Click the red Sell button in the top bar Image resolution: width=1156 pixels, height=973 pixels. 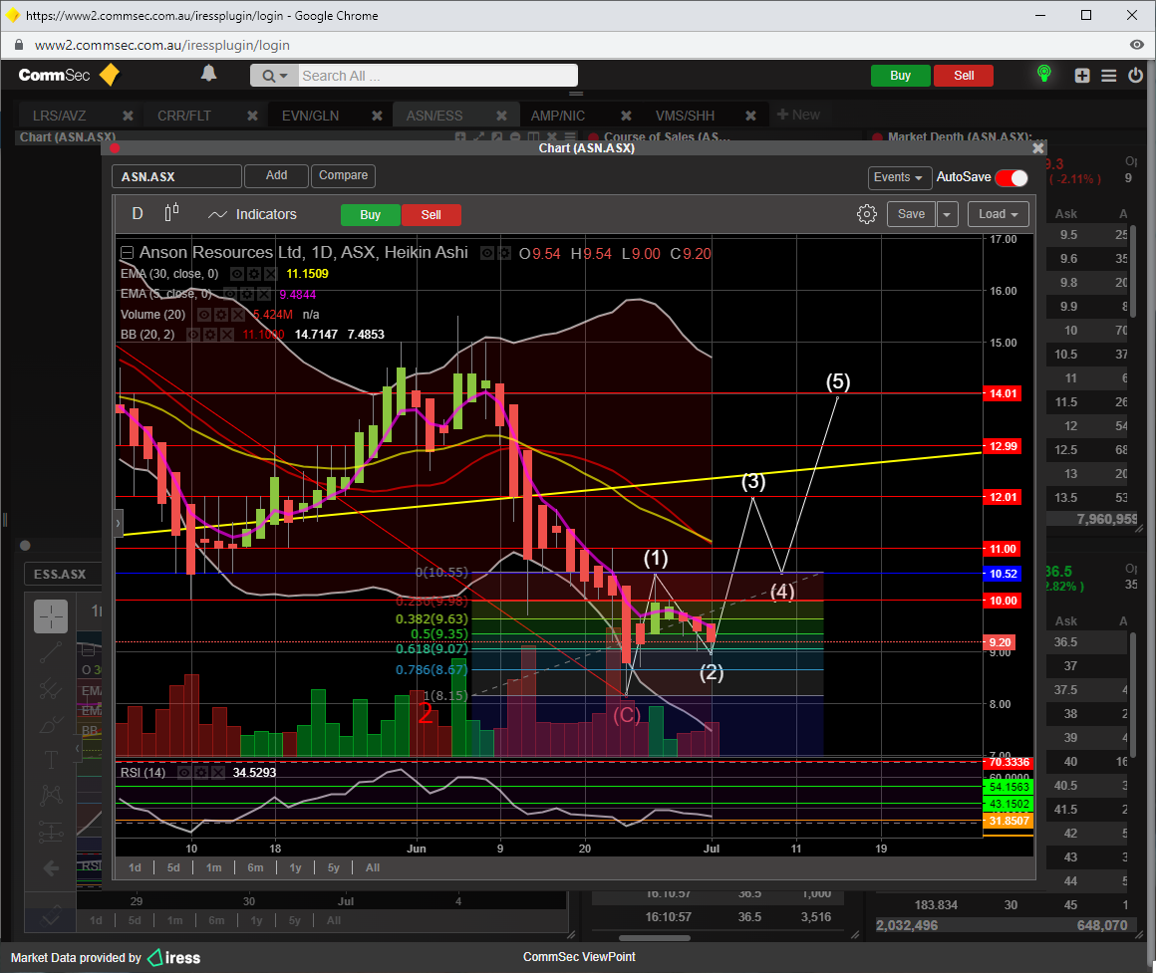[964, 76]
